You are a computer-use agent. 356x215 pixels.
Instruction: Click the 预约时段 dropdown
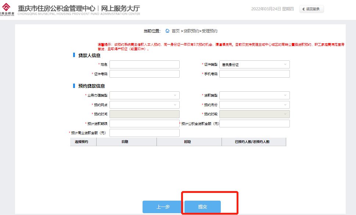tap(254, 114)
